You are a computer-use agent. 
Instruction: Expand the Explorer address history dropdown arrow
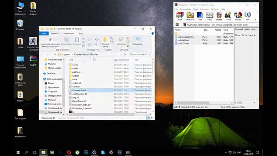121,55
